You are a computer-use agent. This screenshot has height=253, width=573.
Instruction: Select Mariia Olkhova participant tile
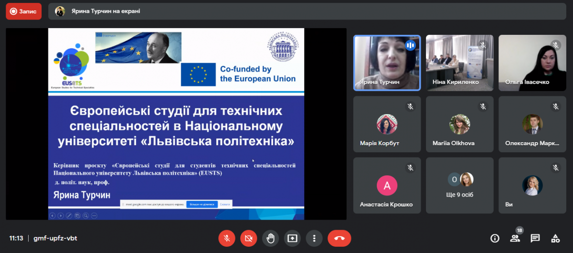(x=459, y=124)
